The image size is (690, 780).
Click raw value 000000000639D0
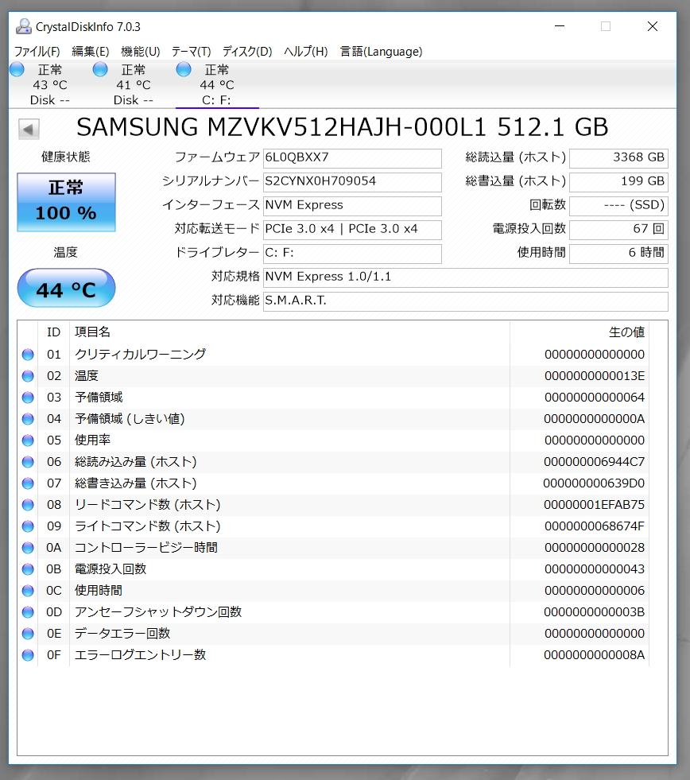pos(594,483)
